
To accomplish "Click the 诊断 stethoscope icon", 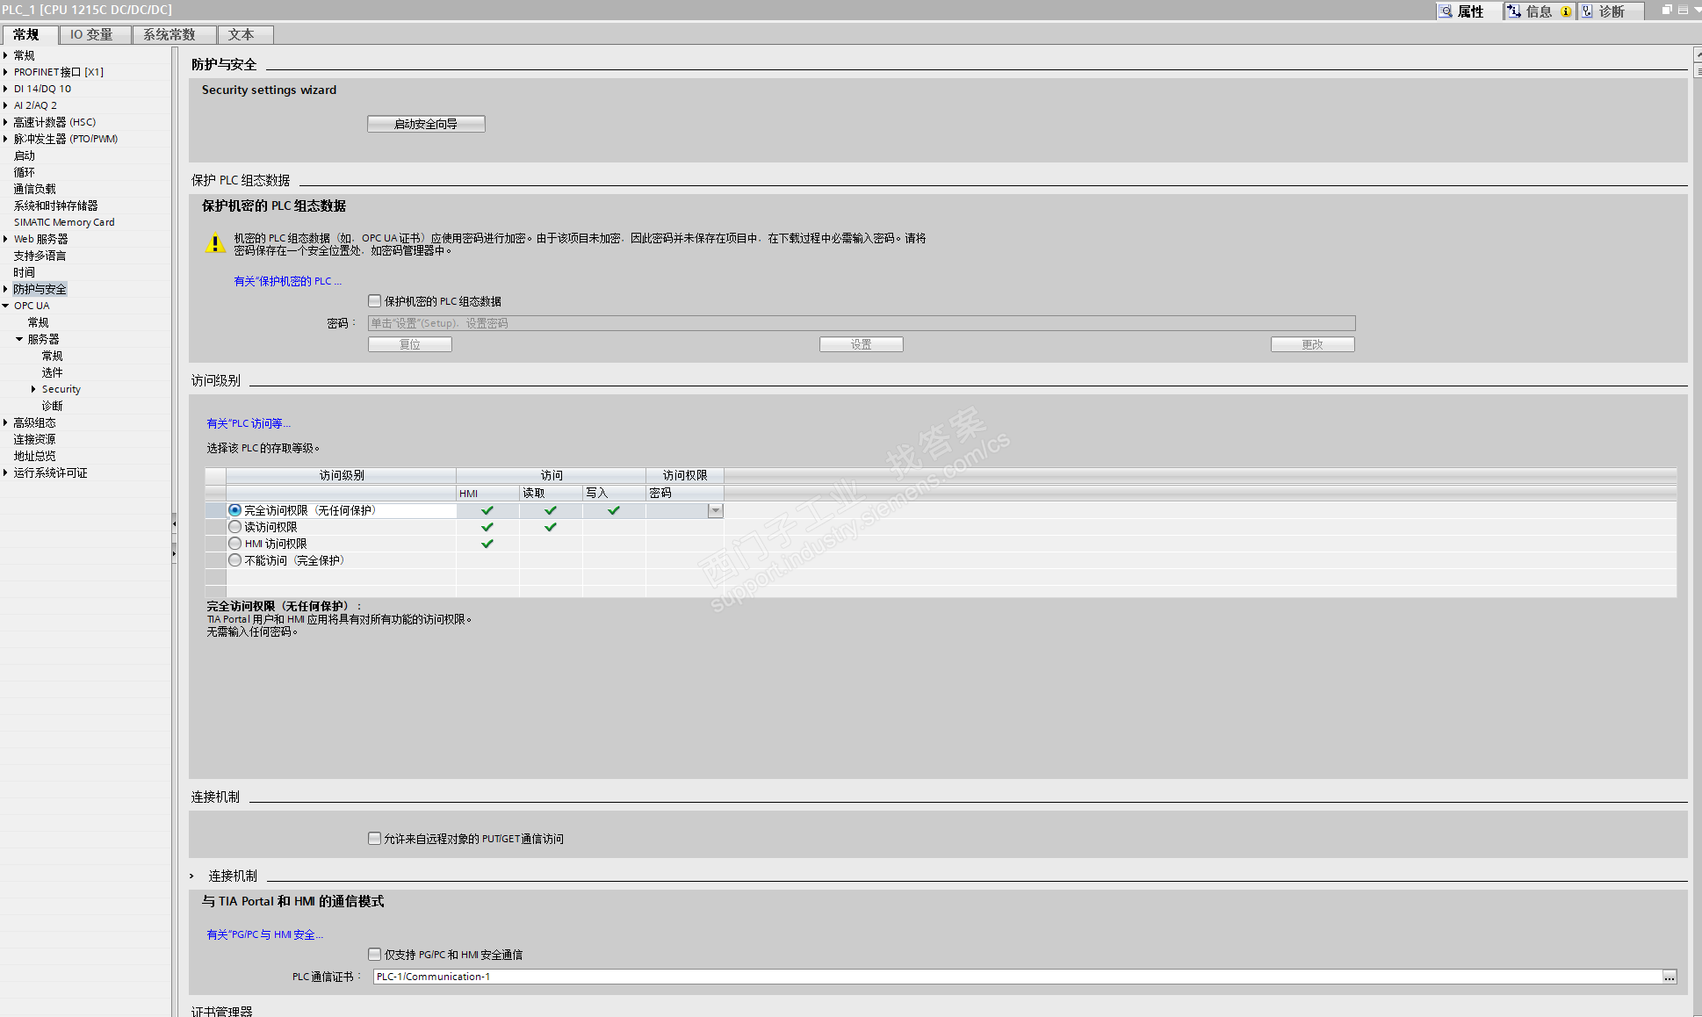I will 1587,11.
